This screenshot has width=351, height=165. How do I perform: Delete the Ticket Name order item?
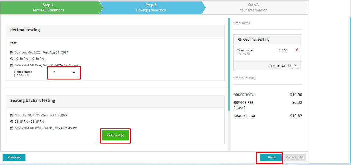click(x=297, y=50)
